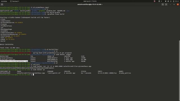Click highlighted salesforcedrillers/prometheus-app repository text
The height and width of the screenshot is (101, 180).
coord(14,61)
